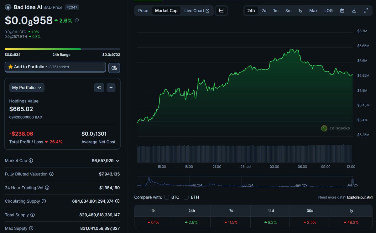Enable ETH comparison checkbox
376x233 pixels.
coord(186,197)
